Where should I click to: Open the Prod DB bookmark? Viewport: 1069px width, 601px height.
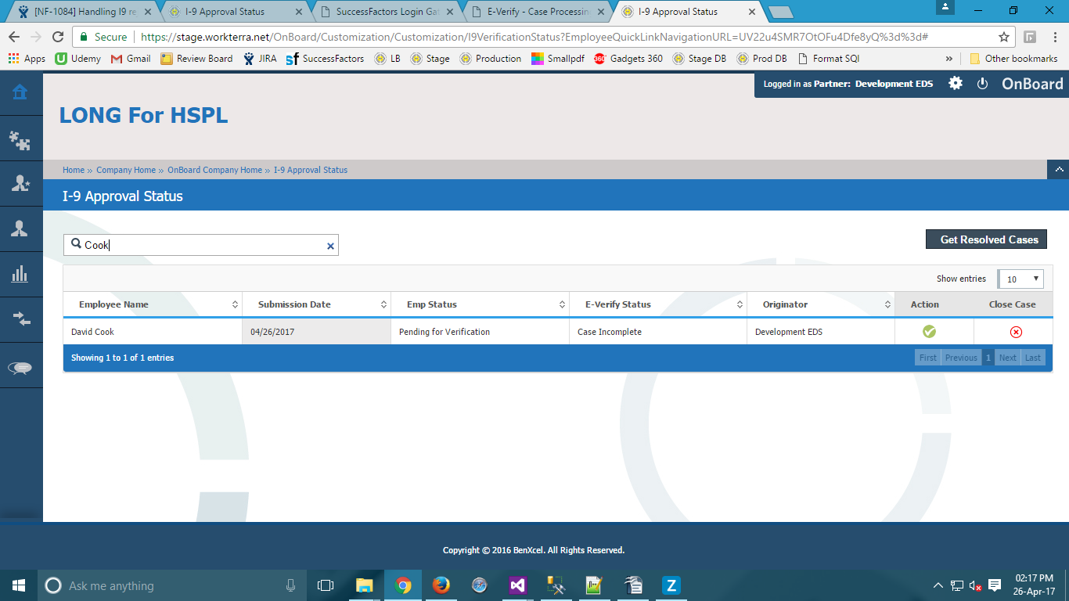point(761,59)
